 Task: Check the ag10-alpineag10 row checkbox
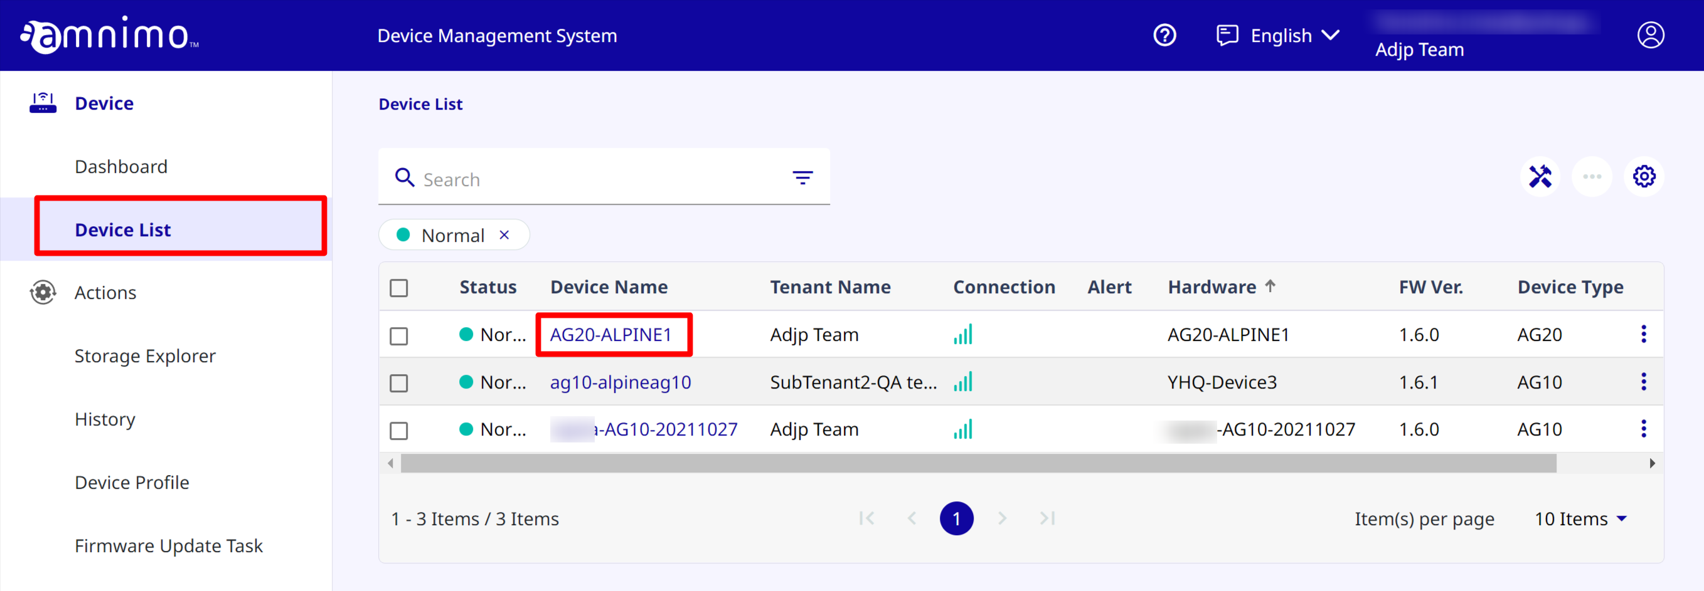point(399,384)
